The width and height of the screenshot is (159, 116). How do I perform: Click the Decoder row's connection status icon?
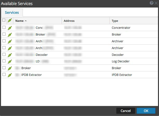[10, 55]
